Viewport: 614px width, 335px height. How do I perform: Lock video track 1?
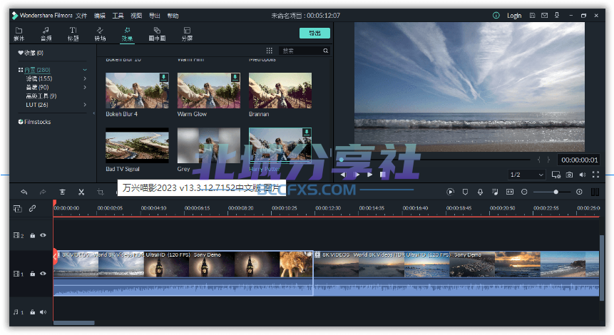pyautogui.click(x=33, y=274)
